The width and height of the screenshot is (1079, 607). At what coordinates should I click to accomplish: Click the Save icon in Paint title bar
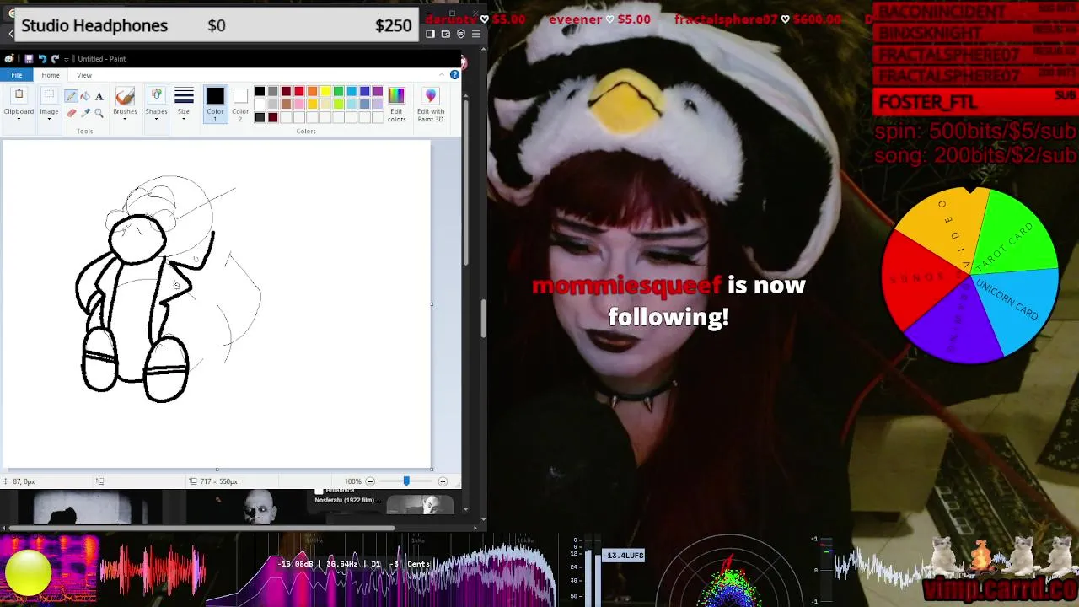click(x=29, y=59)
